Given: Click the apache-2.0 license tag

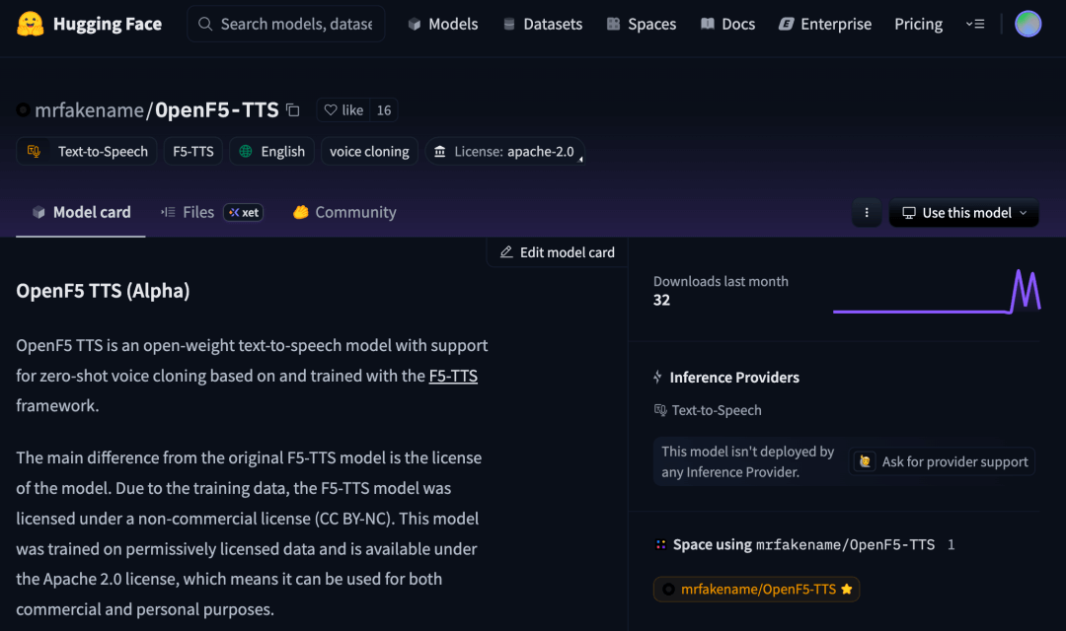Looking at the screenshot, I should tap(504, 151).
